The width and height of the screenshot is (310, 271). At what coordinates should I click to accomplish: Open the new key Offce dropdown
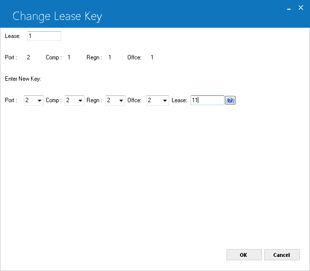157,100
